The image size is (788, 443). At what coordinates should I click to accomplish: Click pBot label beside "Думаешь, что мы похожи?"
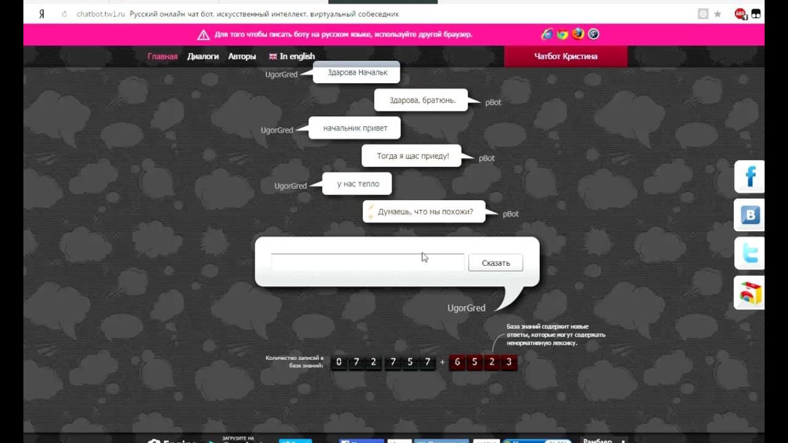(511, 214)
